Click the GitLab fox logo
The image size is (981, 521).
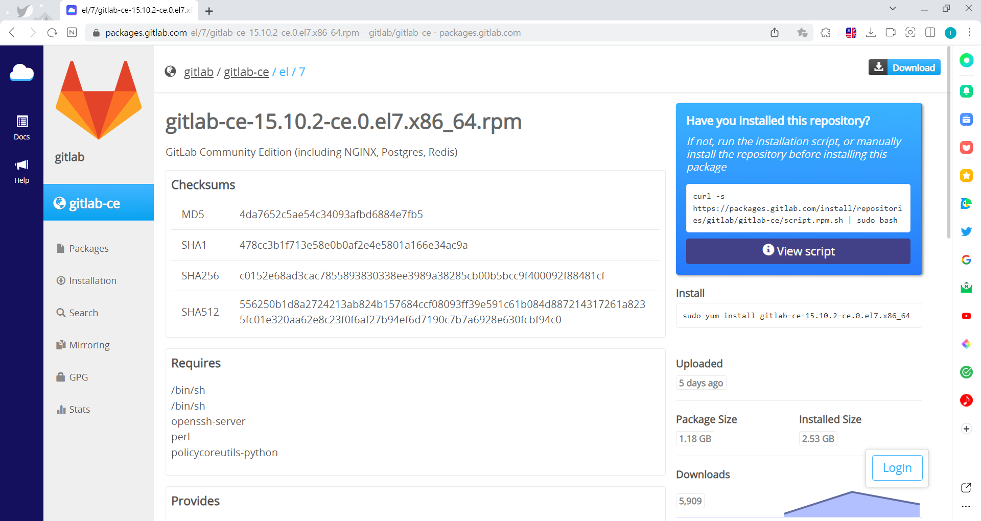coord(99,100)
